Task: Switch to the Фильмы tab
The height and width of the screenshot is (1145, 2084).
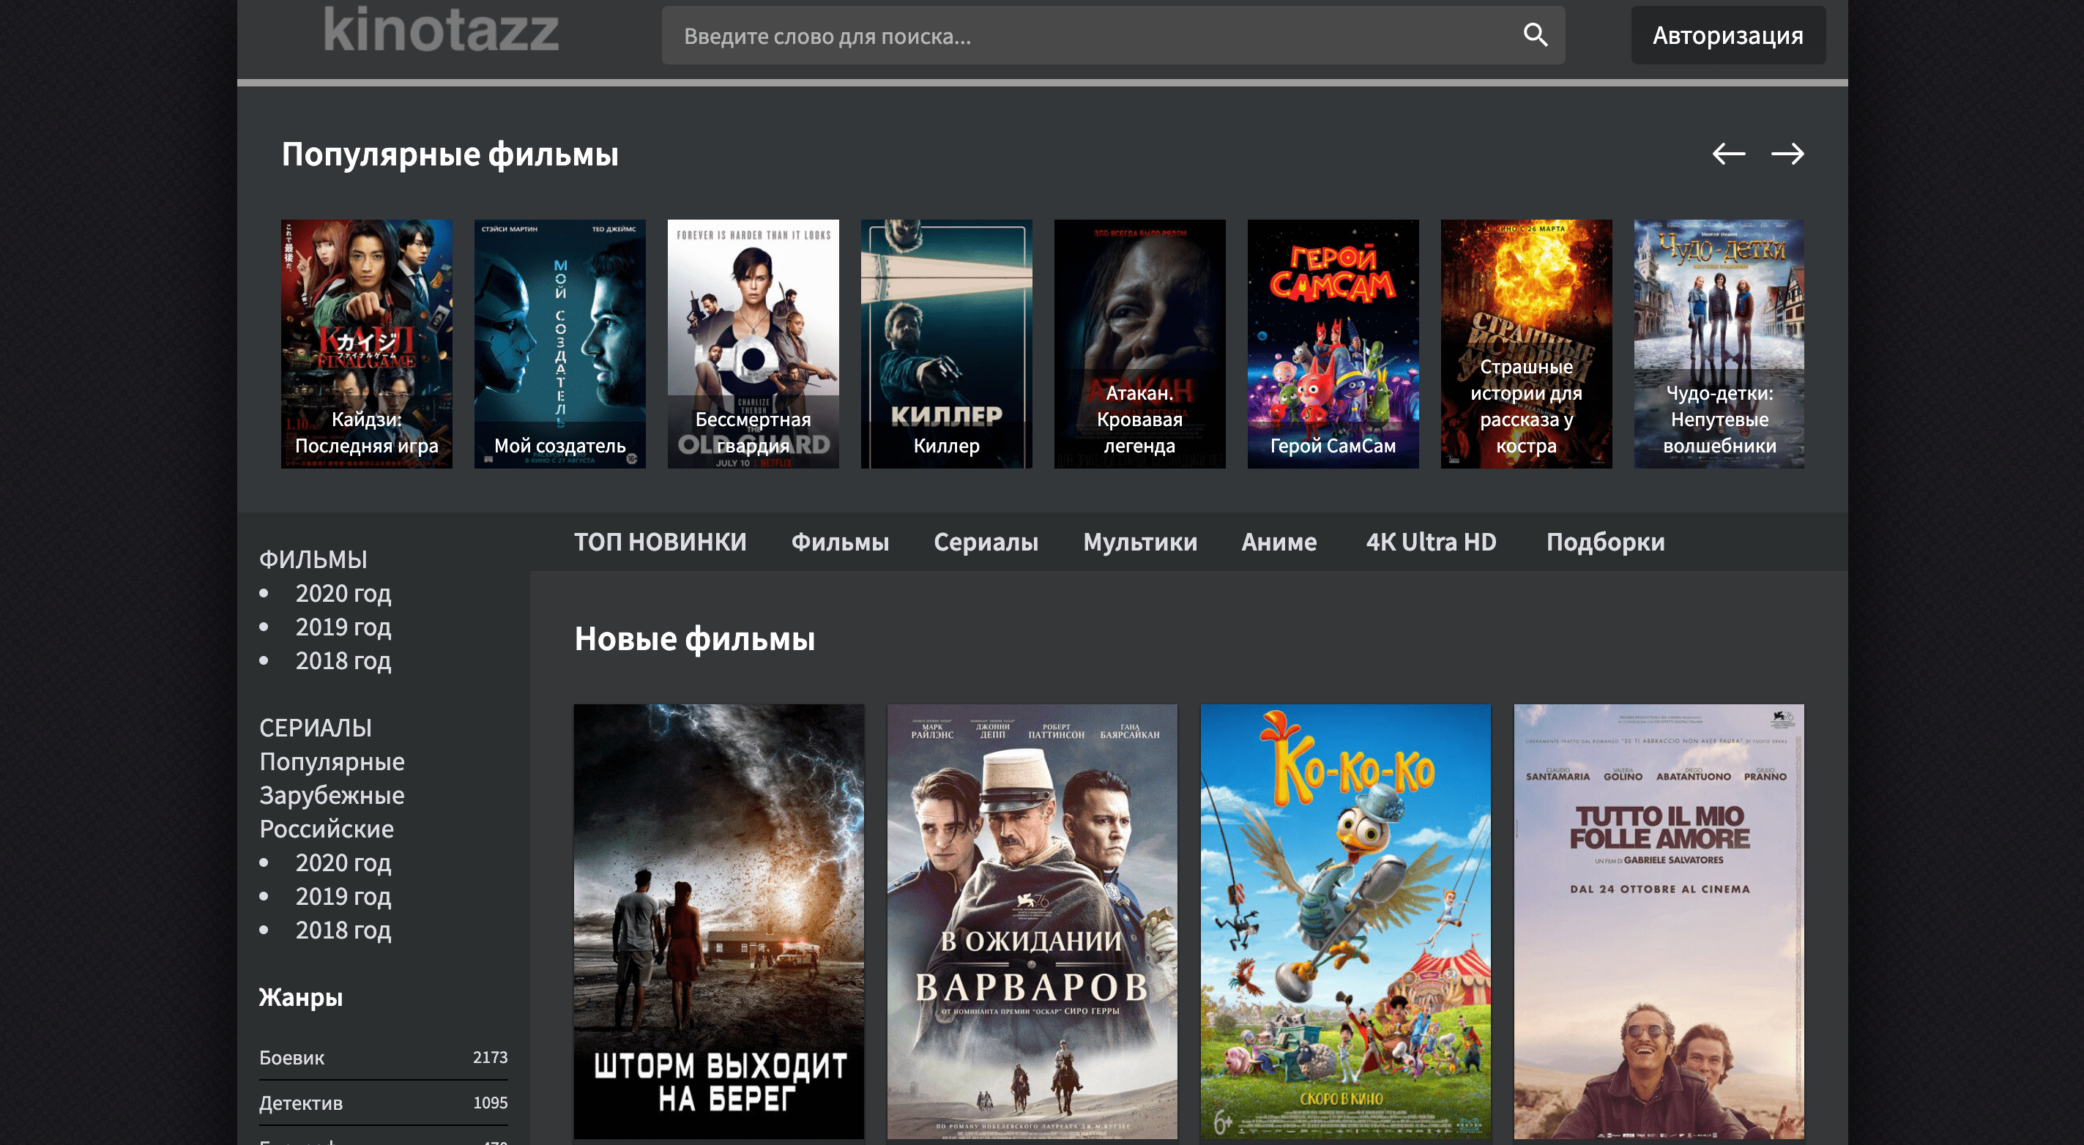Action: click(x=840, y=542)
